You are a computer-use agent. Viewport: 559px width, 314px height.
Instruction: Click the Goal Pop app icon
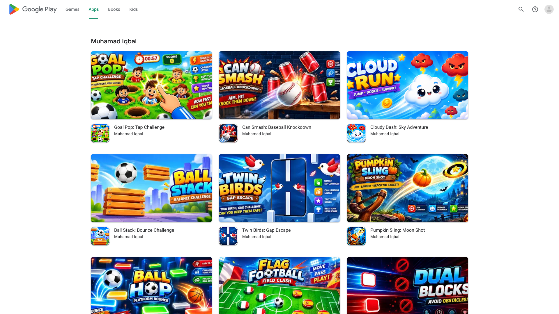[x=100, y=133]
